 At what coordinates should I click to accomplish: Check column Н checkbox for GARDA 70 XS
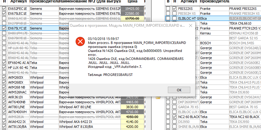coord(174,107)
